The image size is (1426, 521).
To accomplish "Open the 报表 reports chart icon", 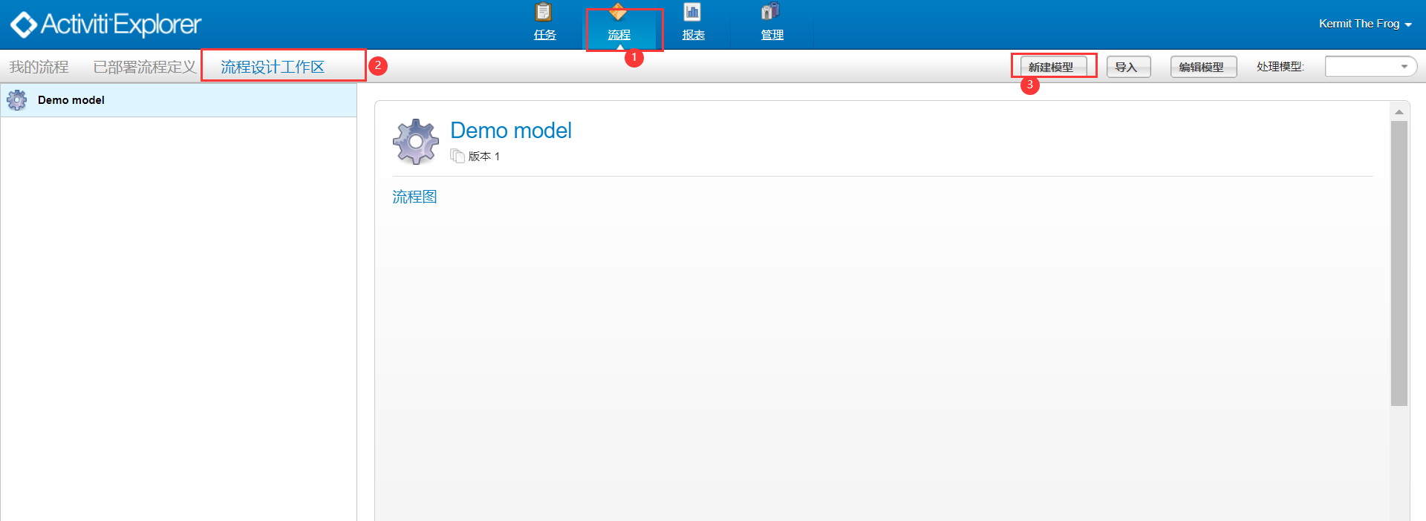I will [x=692, y=12].
